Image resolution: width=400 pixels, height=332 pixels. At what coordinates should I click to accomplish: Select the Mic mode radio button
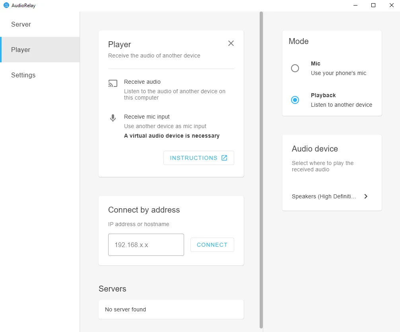tap(295, 68)
